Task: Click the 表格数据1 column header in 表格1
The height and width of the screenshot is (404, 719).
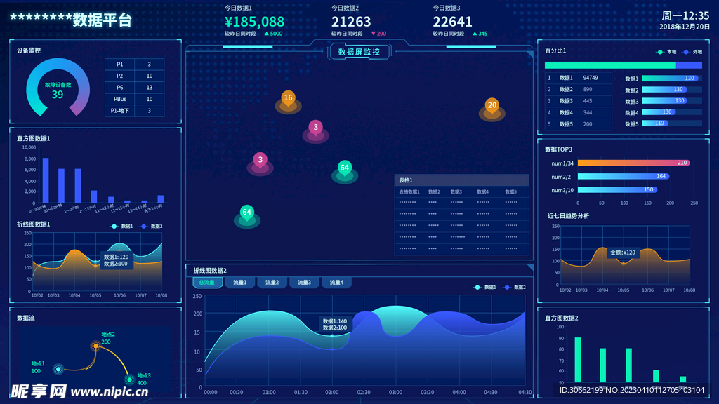Action: click(409, 192)
